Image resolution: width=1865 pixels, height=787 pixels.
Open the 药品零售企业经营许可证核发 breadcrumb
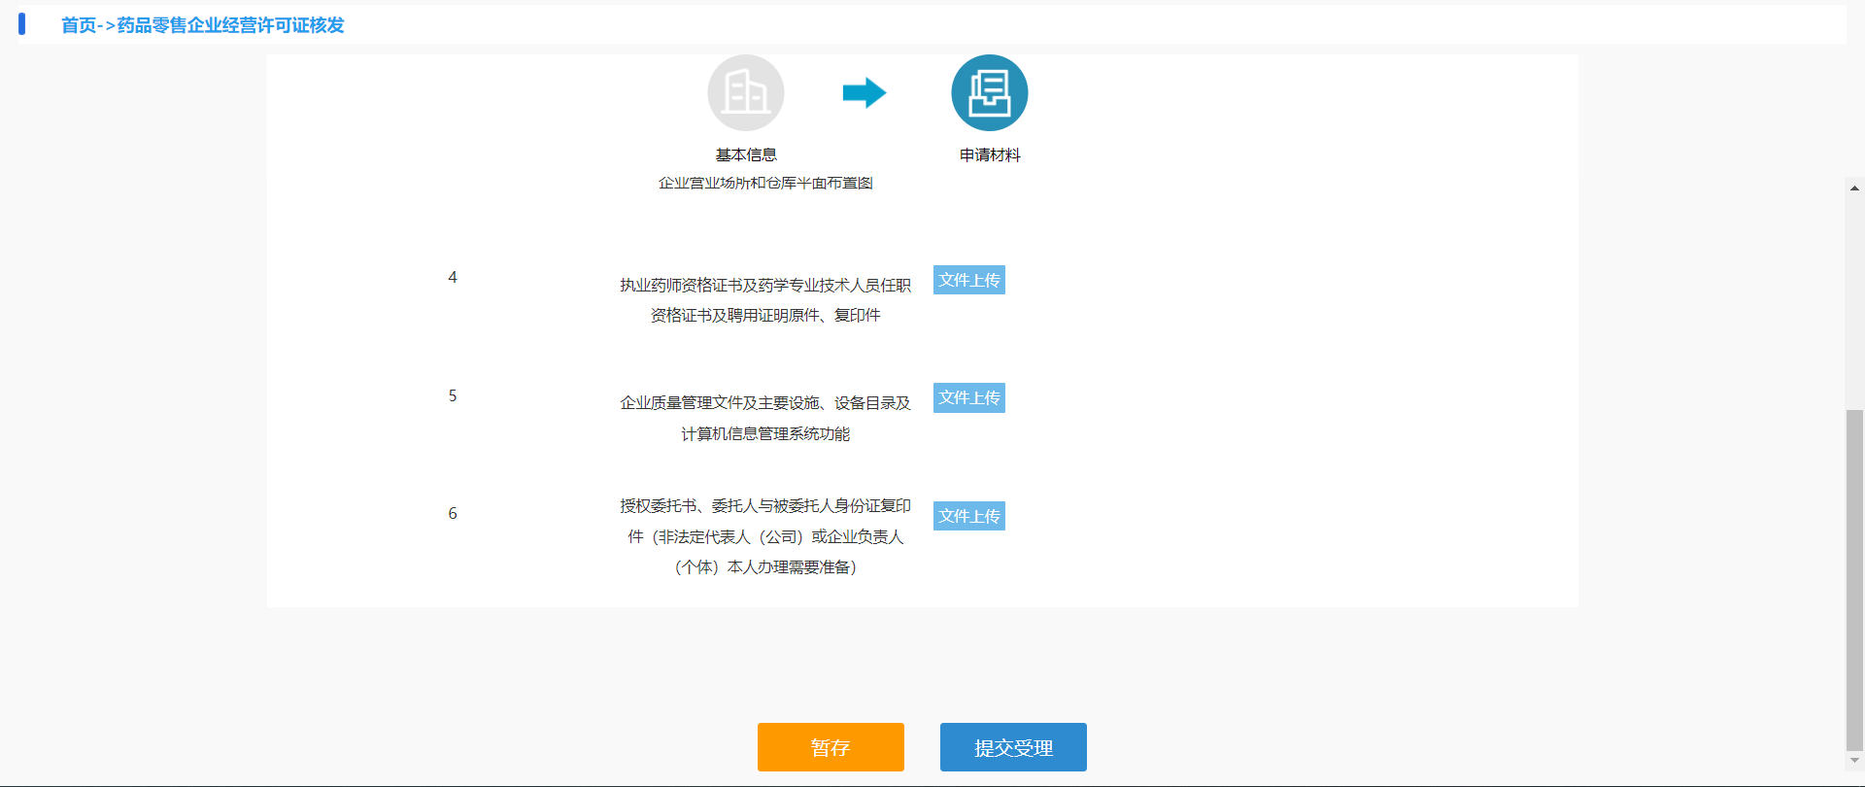(231, 25)
